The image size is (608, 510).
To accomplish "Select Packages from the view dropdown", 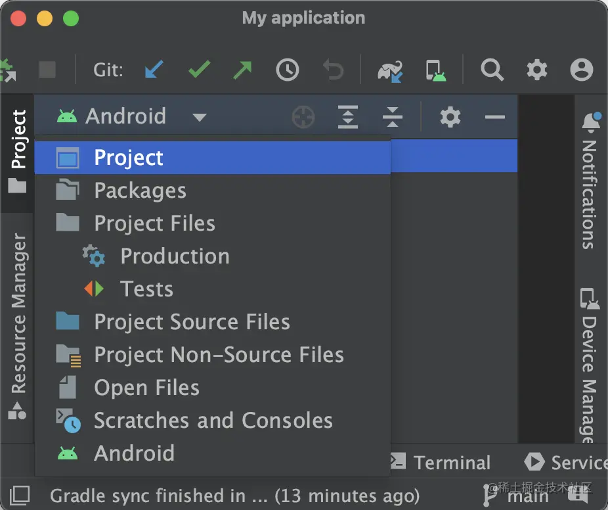I will pos(141,190).
